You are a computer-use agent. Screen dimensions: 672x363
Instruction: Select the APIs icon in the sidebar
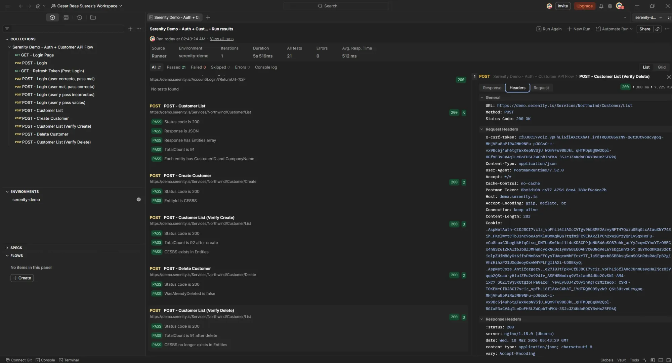[x=66, y=17]
